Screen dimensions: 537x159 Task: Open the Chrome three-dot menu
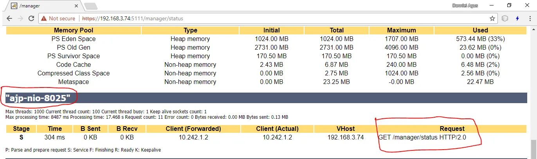click(530, 18)
